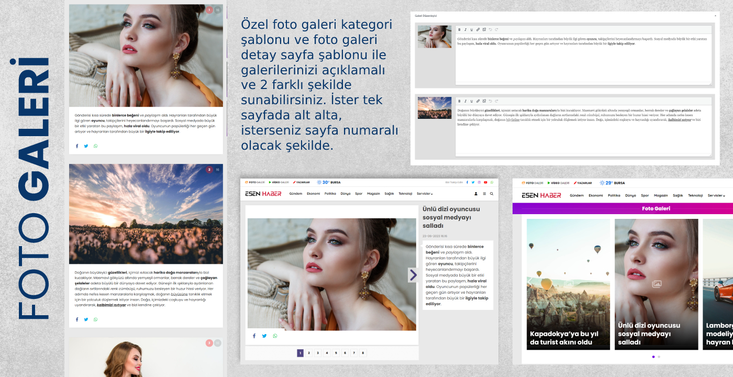Image resolution: width=733 pixels, height=377 pixels.
Task: Undo the last edit in the gallery editor
Action: (x=491, y=29)
